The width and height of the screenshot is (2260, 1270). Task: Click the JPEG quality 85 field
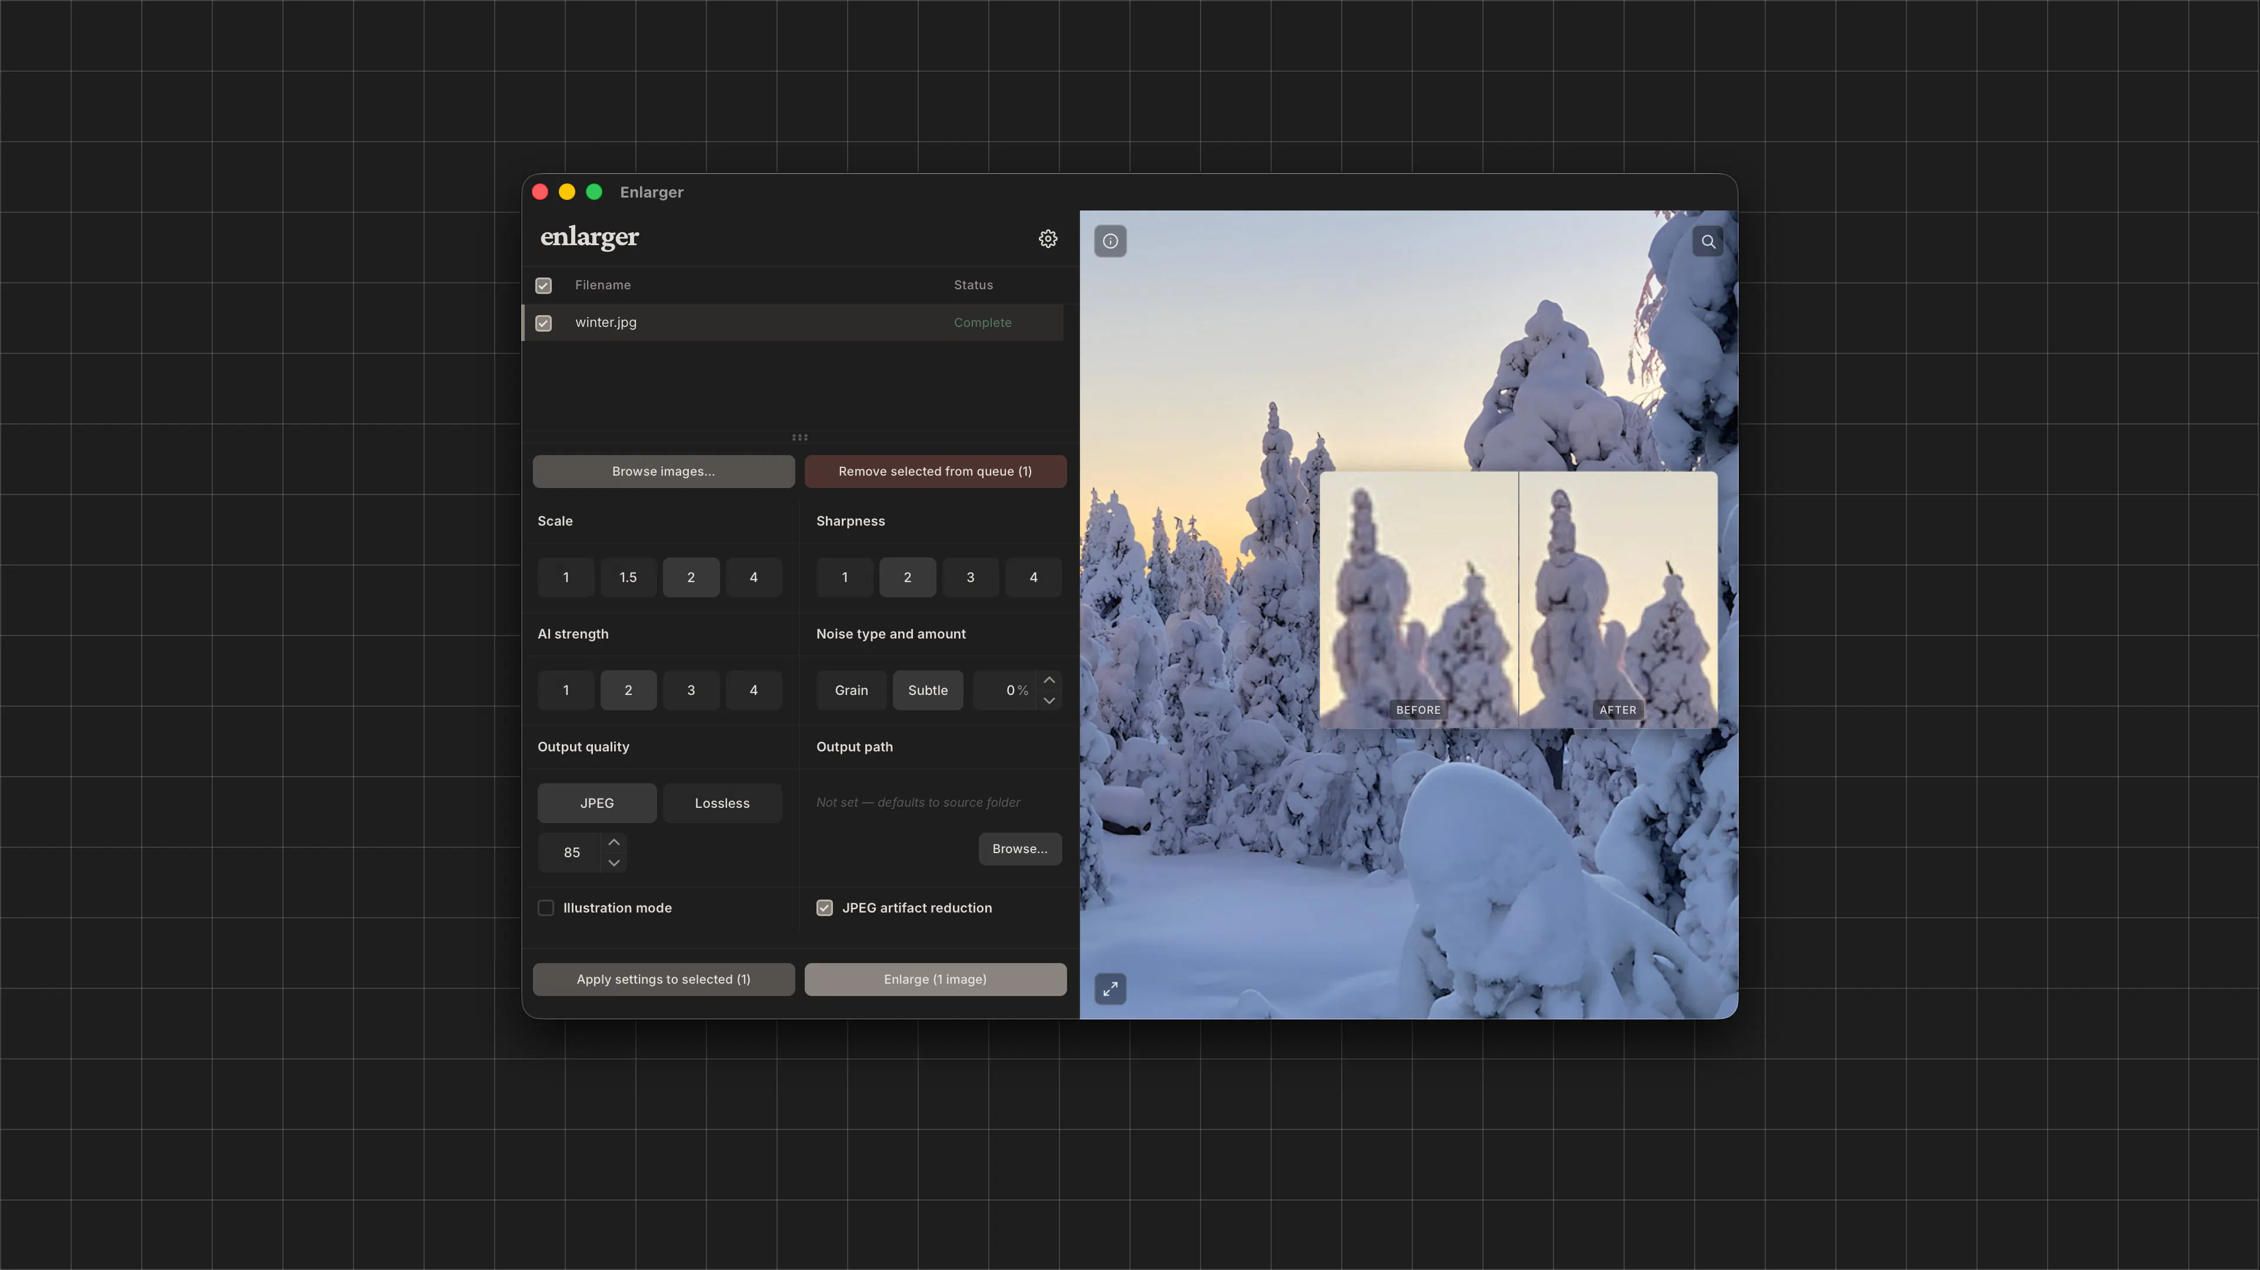tap(570, 853)
